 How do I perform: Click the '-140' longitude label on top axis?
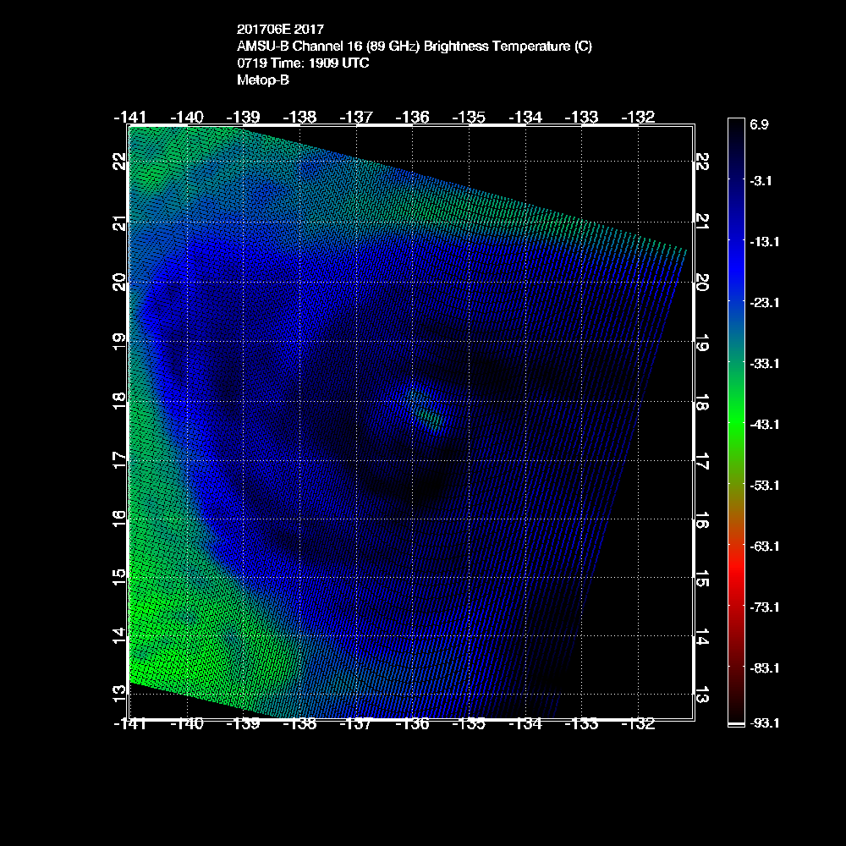point(187,117)
